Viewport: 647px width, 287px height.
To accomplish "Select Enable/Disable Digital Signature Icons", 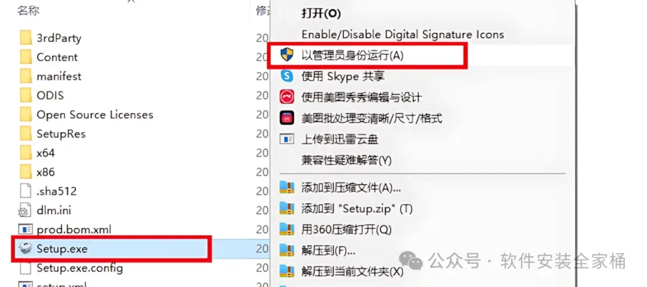I will coord(403,34).
